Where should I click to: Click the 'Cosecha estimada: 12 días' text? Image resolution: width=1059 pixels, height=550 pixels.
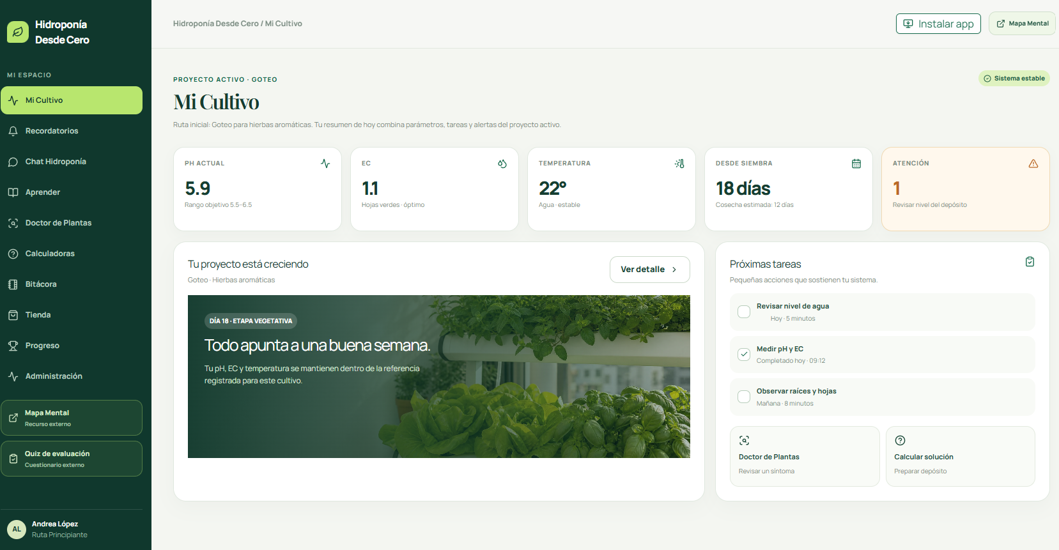(x=755, y=205)
